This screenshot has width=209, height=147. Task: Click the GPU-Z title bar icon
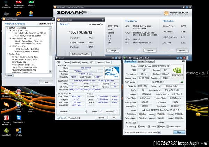coord(125,58)
